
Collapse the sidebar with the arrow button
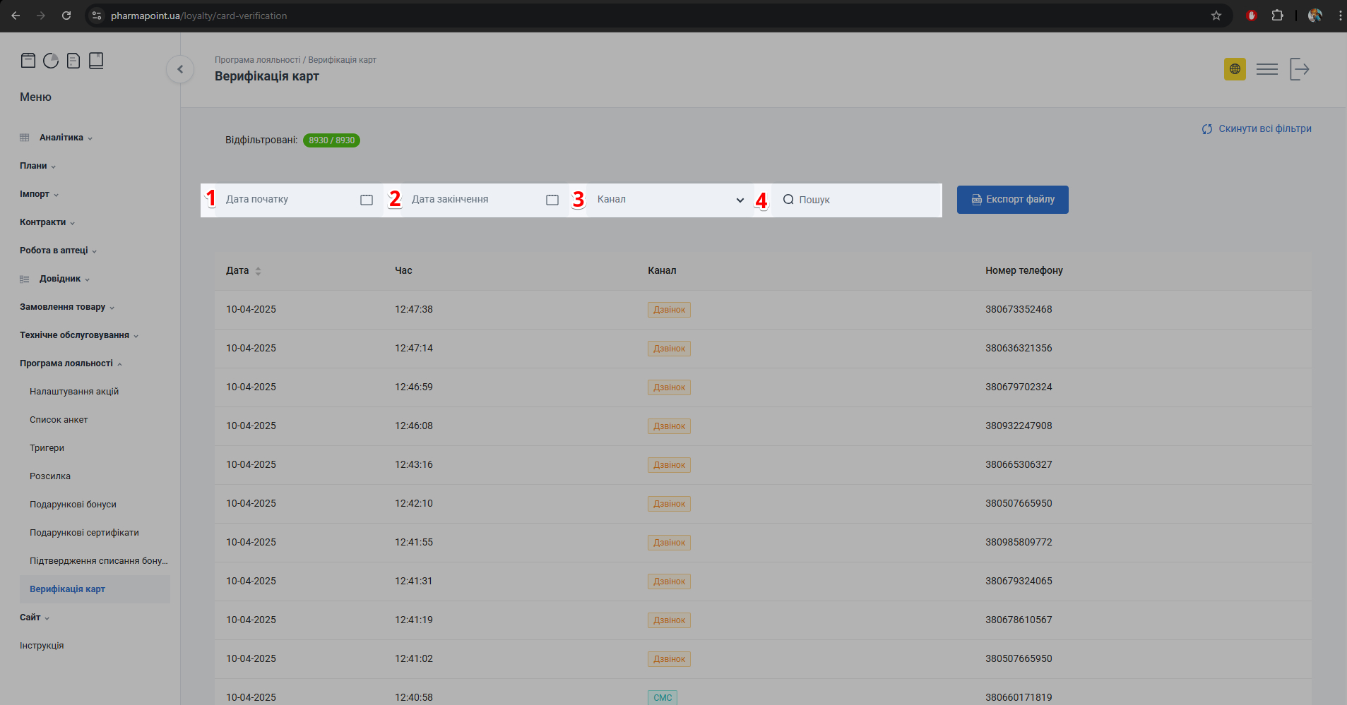click(x=180, y=69)
